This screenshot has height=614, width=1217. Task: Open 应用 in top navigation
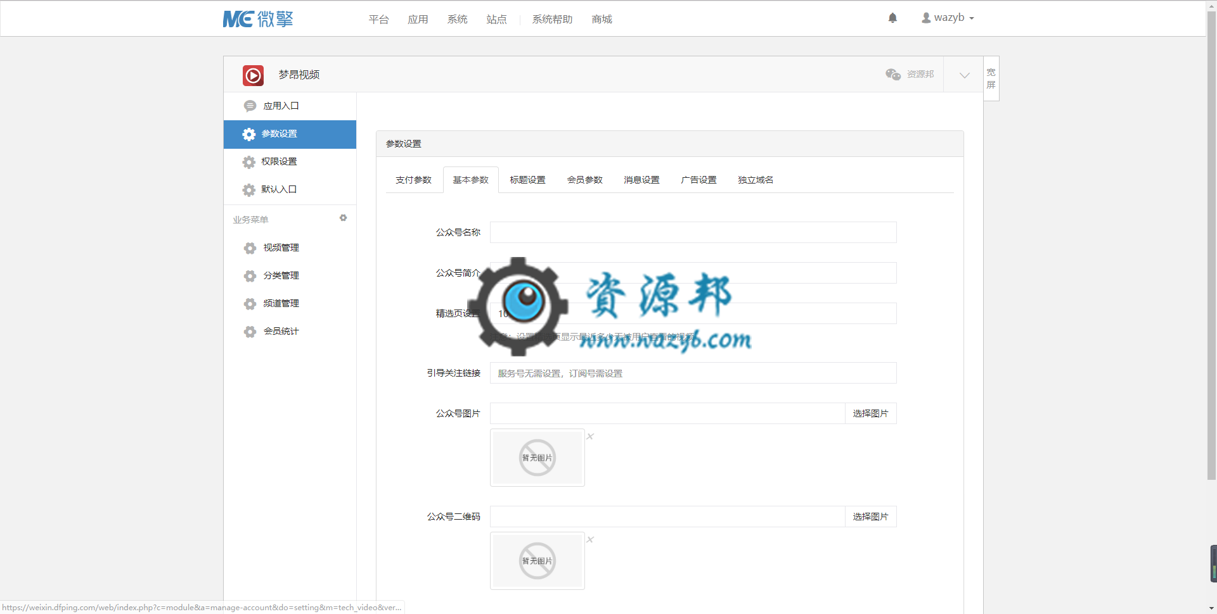coord(418,20)
